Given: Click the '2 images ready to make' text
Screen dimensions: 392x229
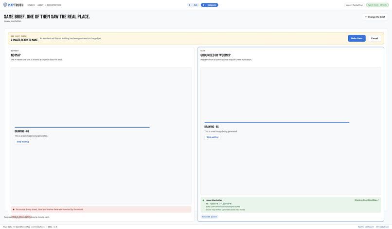Looking at the screenshot, I should (x=24, y=40).
